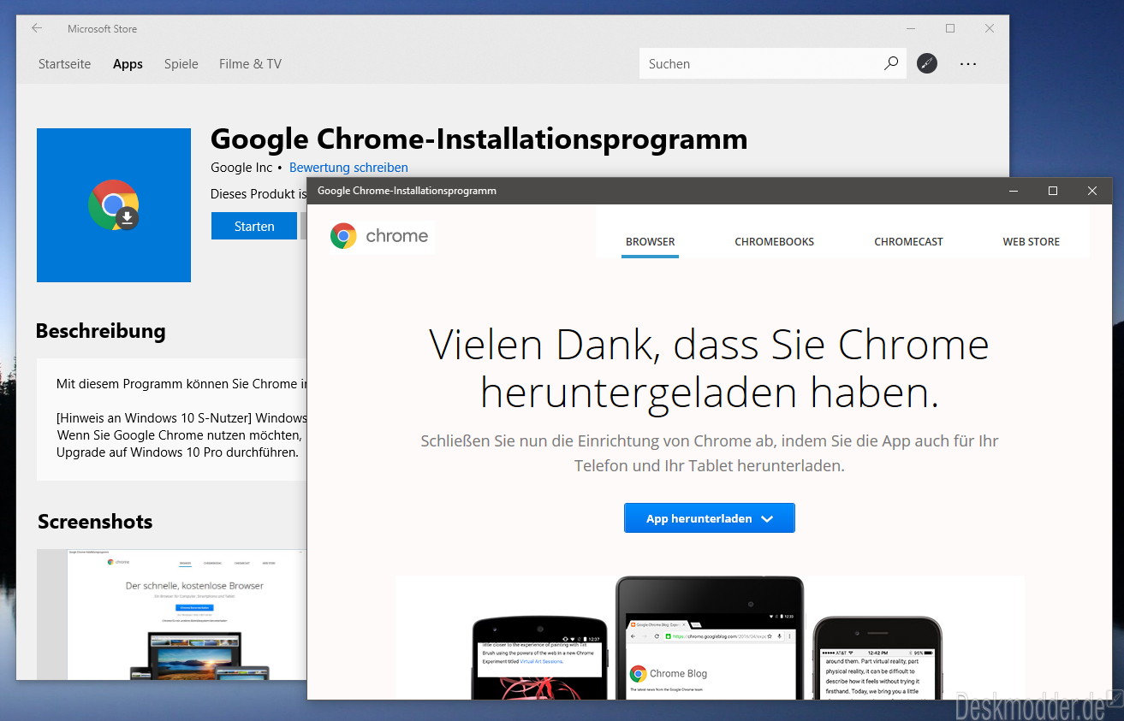Select the BROWSER tab in Chrome page

coord(651,242)
